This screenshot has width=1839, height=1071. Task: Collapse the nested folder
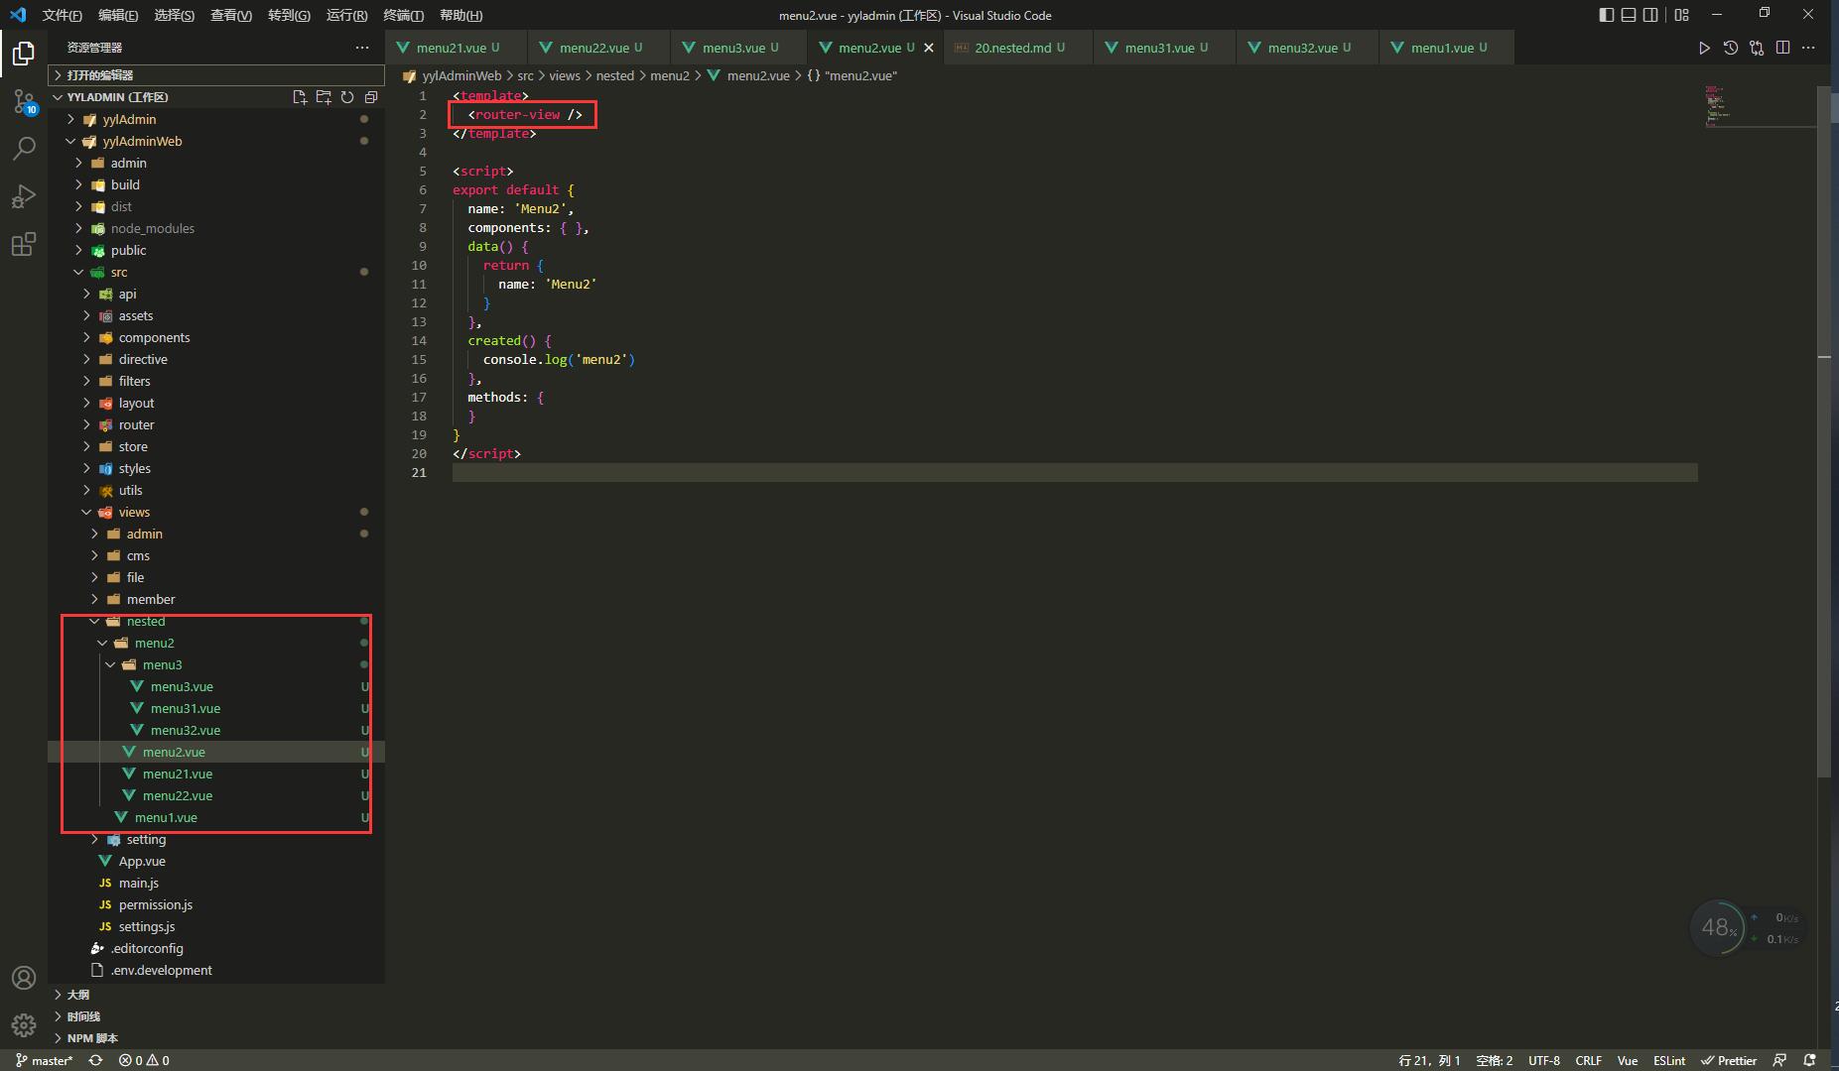point(145,621)
